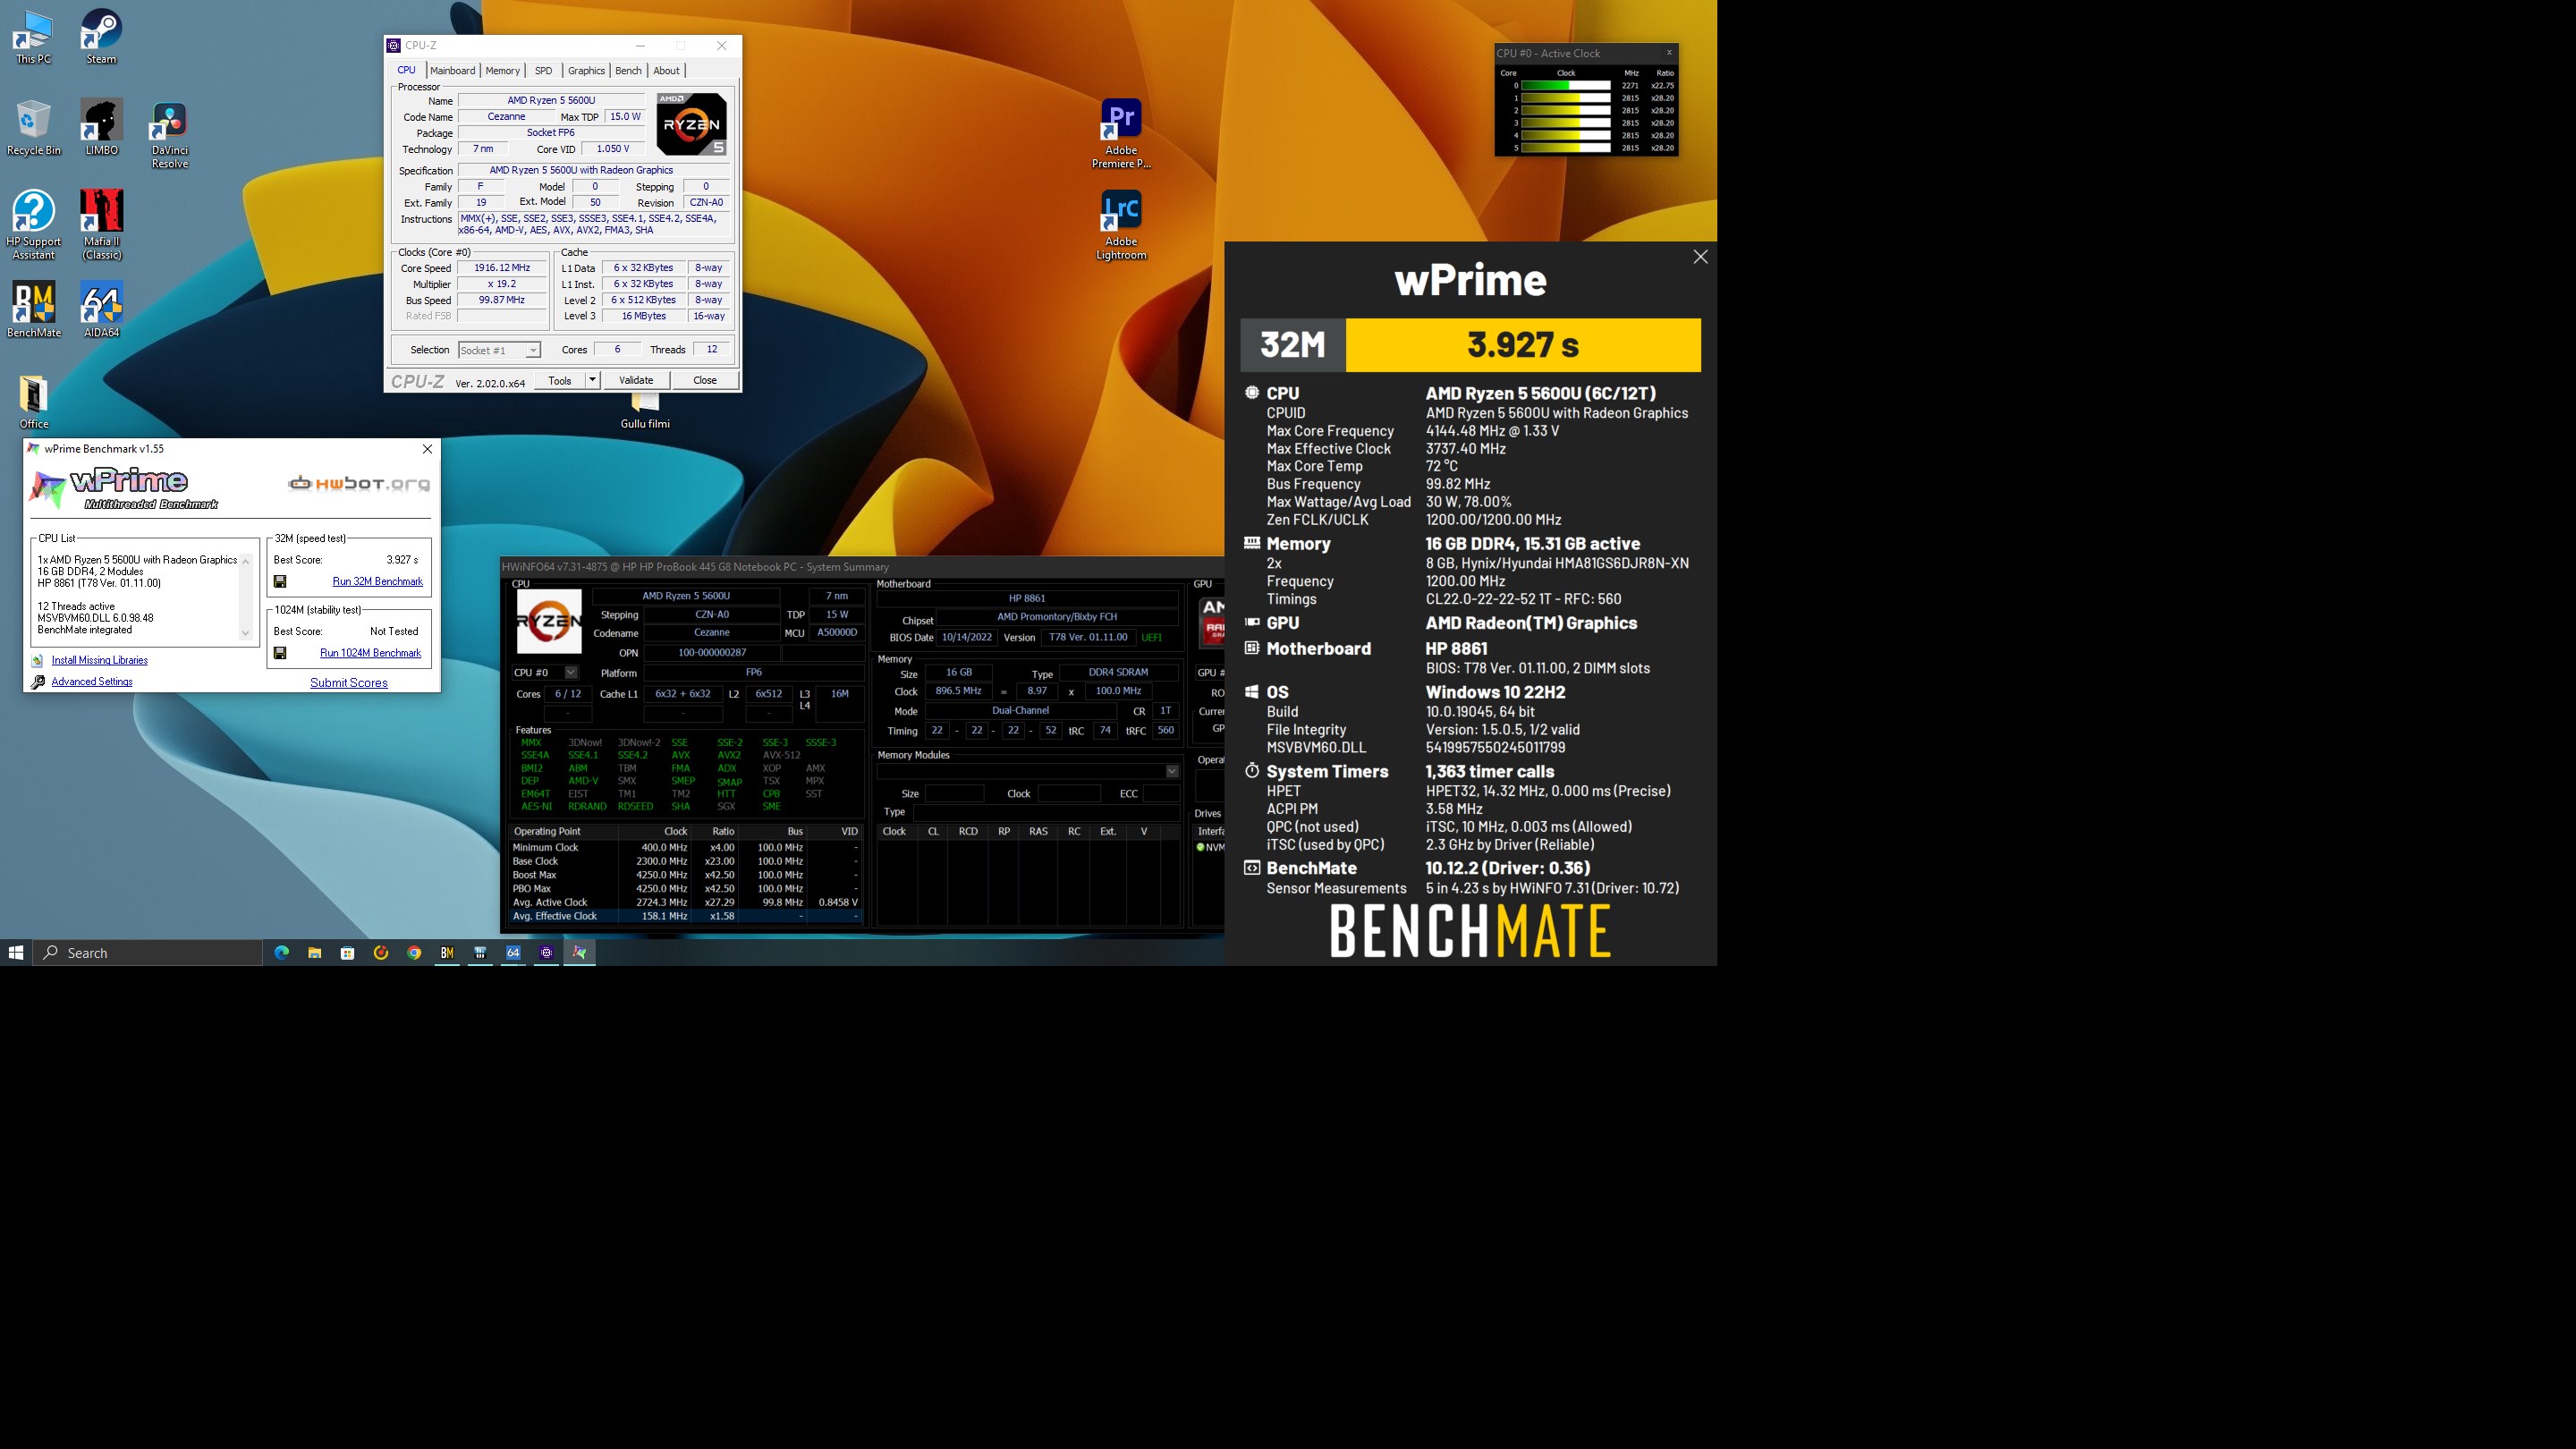The image size is (2576, 1449).
Task: Open File Explorer from the taskbar
Action: coord(314,953)
